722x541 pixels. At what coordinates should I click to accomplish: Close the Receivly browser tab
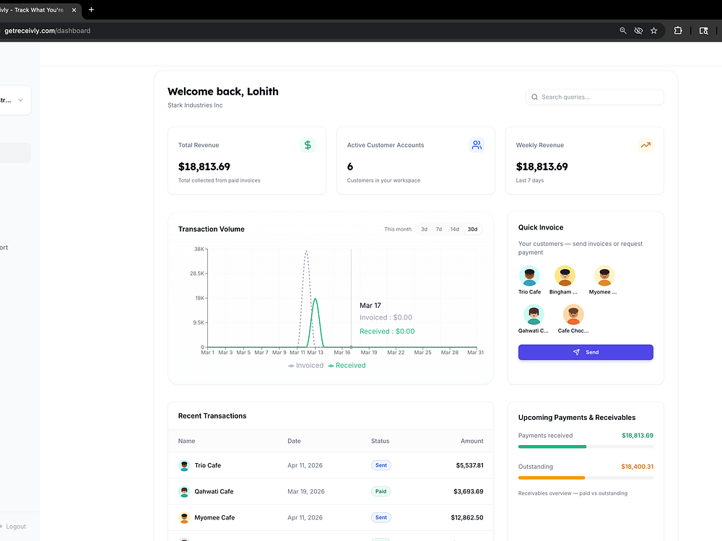pyautogui.click(x=74, y=9)
